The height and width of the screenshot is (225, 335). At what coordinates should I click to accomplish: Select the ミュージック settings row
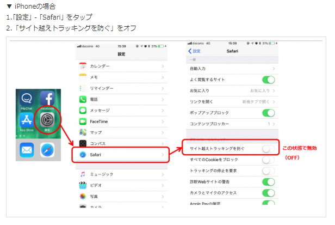coord(121,174)
